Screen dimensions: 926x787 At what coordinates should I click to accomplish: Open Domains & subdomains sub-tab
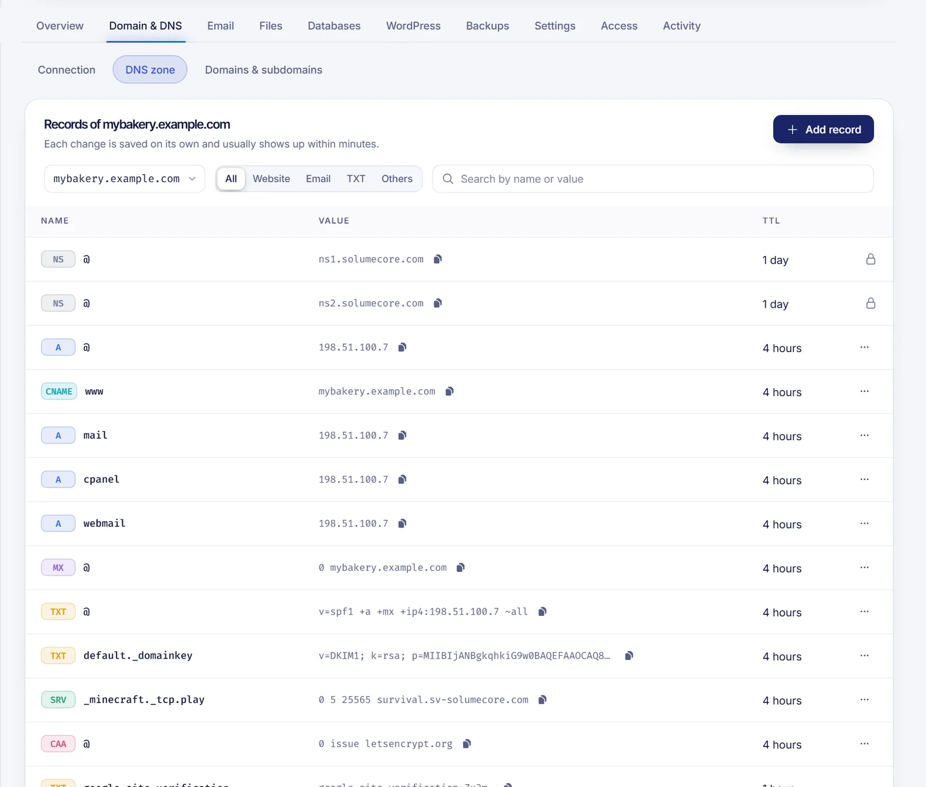pos(263,70)
